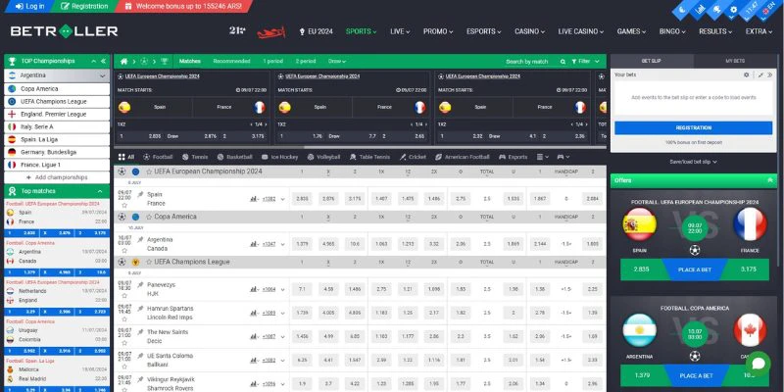Click the blue REGISTRATION button in the bet slip

(694, 128)
